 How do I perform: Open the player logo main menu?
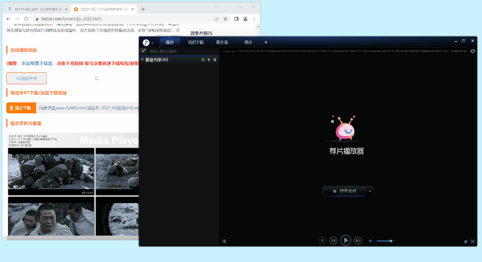(x=146, y=42)
